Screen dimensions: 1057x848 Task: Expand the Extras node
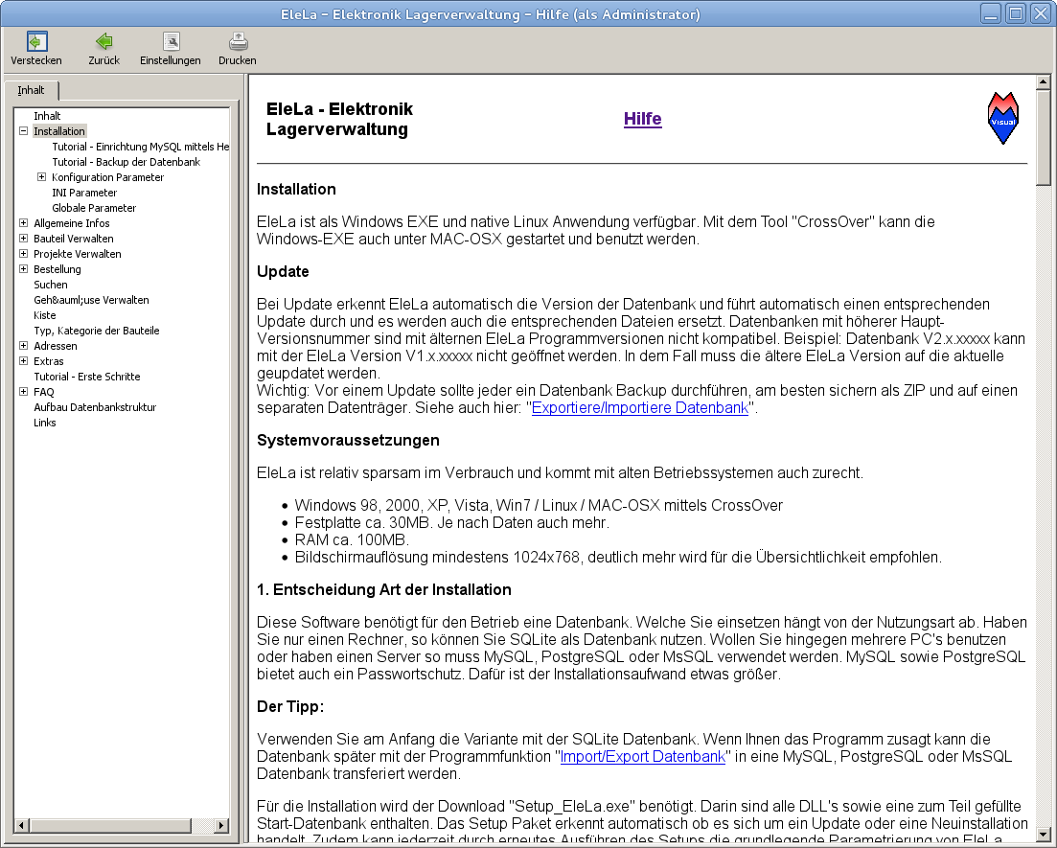click(24, 360)
